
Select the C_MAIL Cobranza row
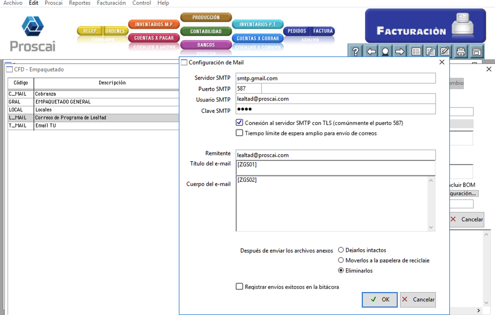click(94, 94)
